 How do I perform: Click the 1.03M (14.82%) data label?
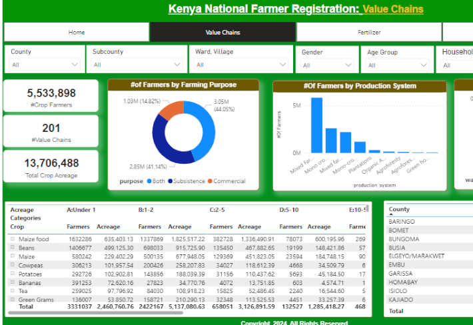click(142, 101)
